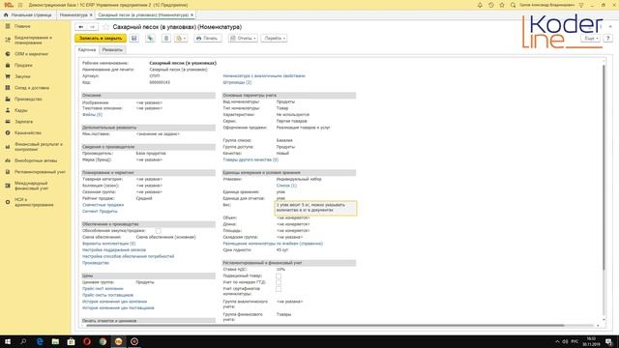Open Зарплата sidebar section

[23, 122]
